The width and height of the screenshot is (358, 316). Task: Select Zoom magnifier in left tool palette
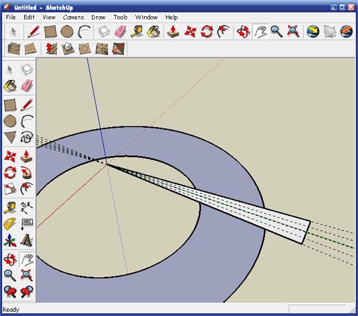10,276
